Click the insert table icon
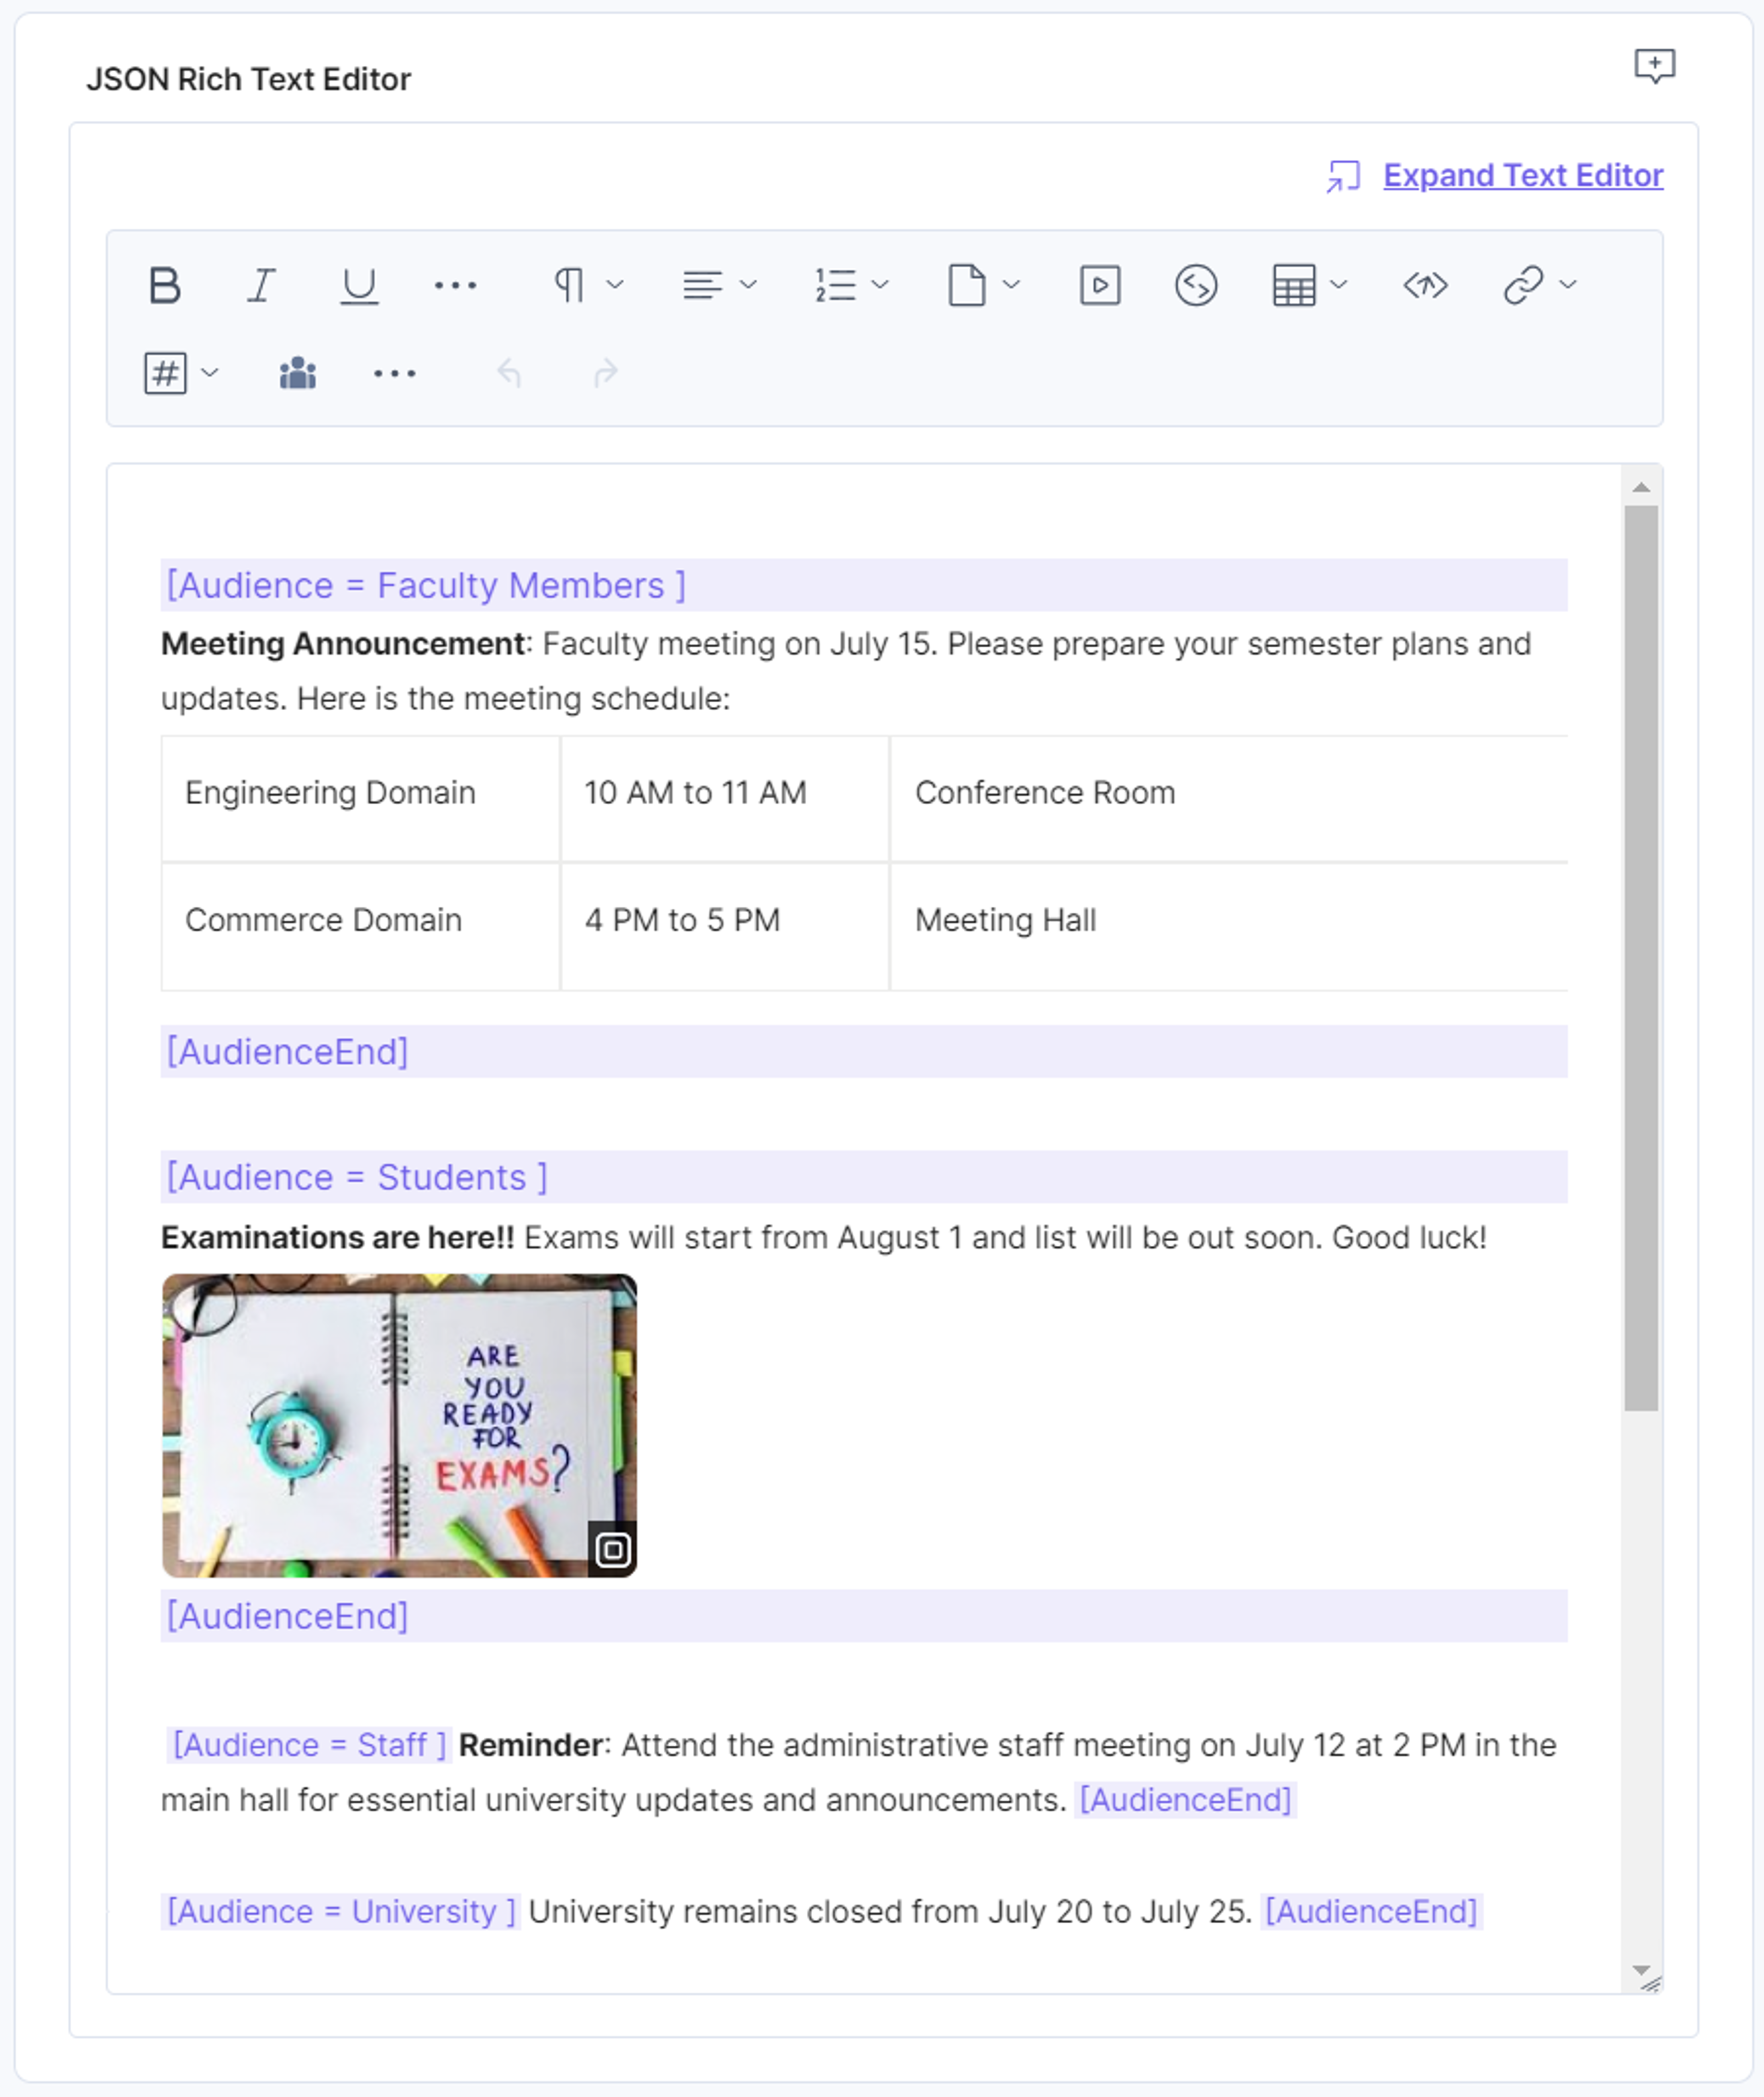This screenshot has height=2097, width=1764. [1294, 285]
